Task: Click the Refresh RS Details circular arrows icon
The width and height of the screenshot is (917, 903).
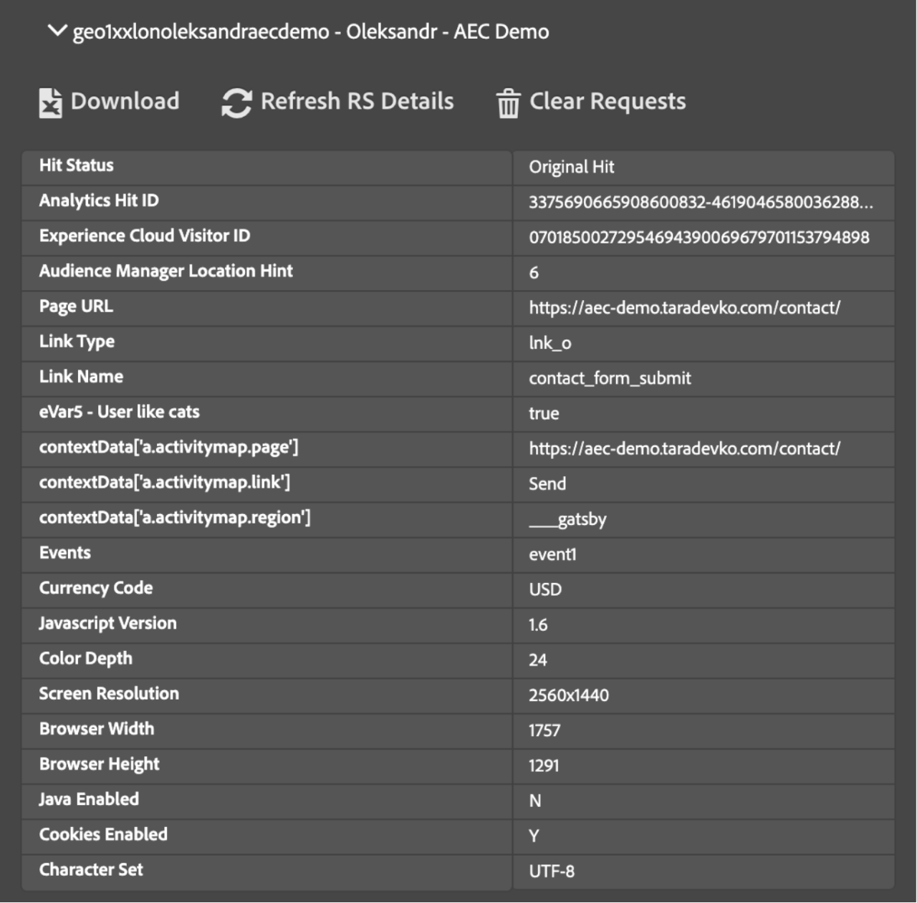Action: (236, 103)
